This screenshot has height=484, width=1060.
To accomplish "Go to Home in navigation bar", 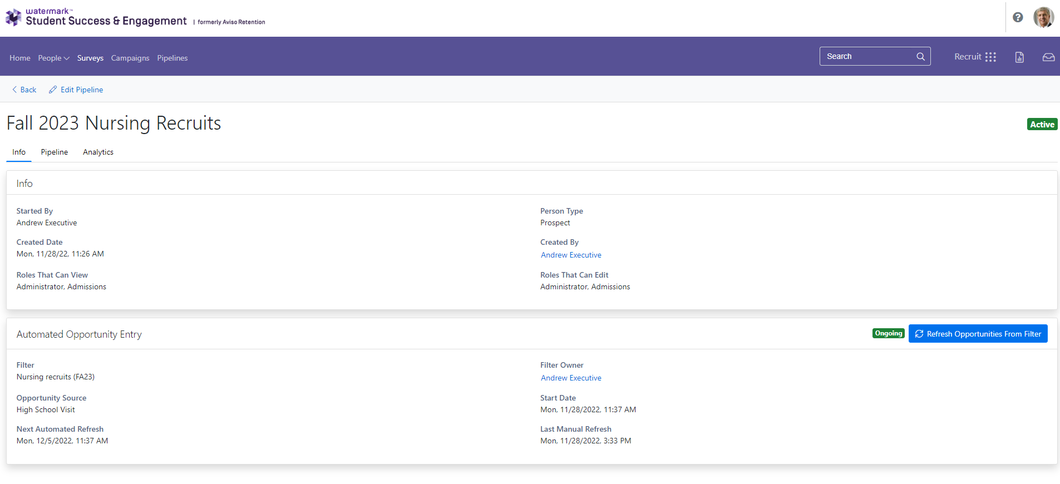I will point(20,58).
